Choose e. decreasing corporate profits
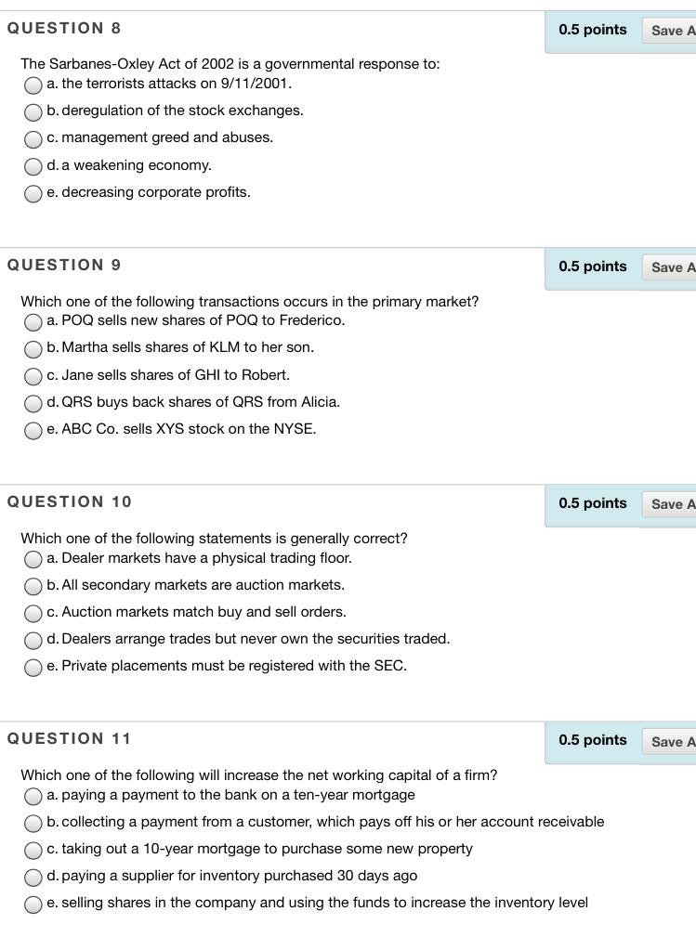Viewport: 696px width, 937px height. [x=33, y=193]
